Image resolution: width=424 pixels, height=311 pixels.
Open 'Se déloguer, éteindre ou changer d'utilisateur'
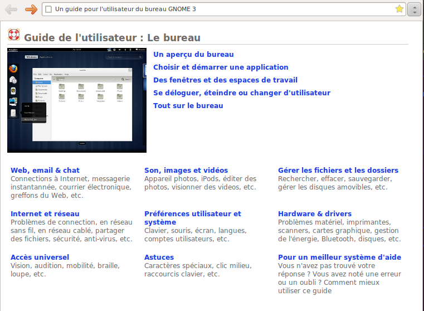(242, 93)
